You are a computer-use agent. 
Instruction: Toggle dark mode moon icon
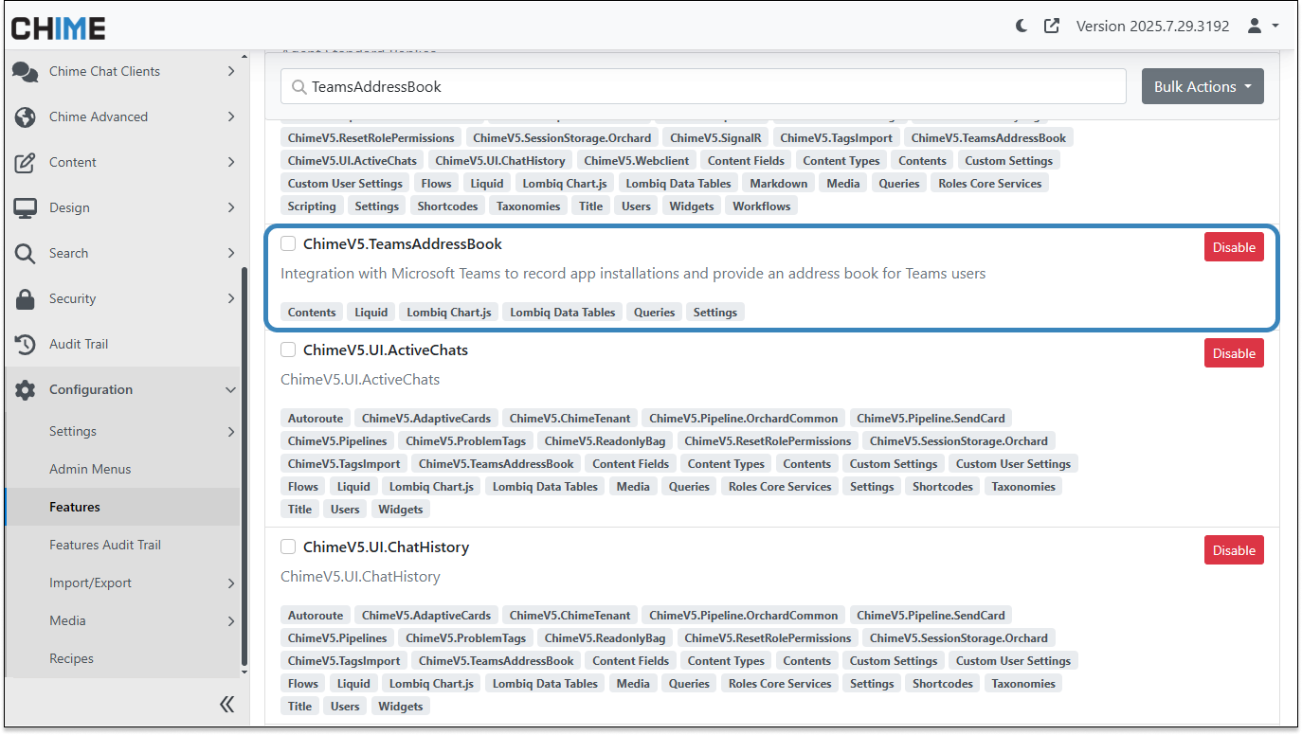[1022, 27]
